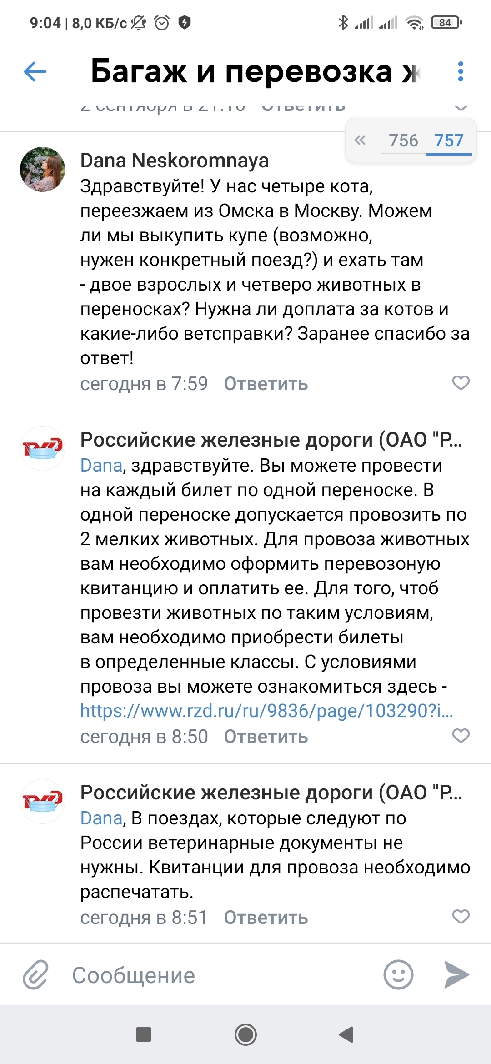Reply to the 8:51 RZD message
Image resolution: width=491 pixels, height=1064 pixels.
tap(266, 918)
